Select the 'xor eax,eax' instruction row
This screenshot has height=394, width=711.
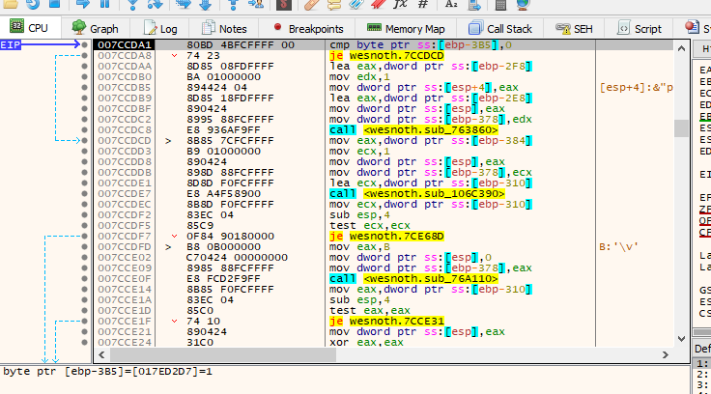366,342
